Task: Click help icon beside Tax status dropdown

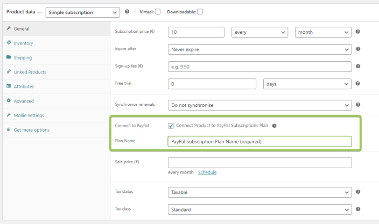Action: point(358,192)
